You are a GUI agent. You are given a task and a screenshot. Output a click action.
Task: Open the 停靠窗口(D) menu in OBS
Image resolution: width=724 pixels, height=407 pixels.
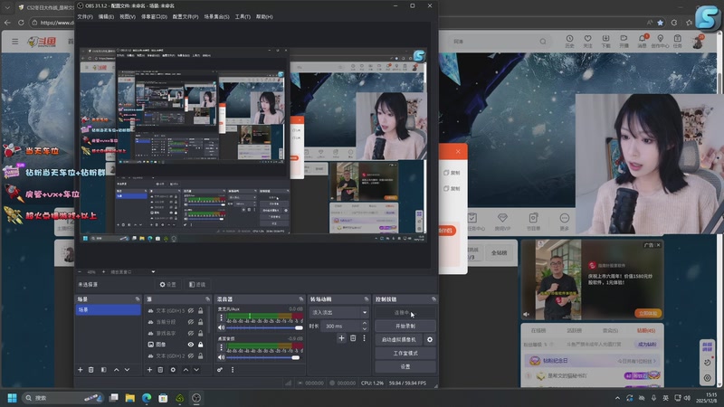point(154,16)
